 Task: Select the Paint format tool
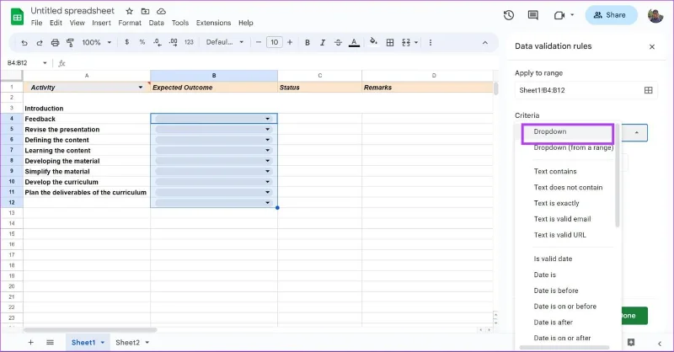tap(70, 43)
